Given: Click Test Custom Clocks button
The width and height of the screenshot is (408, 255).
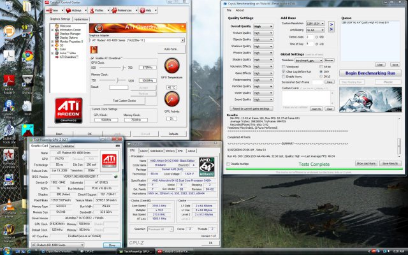Looking at the screenshot, I should [x=124, y=101].
